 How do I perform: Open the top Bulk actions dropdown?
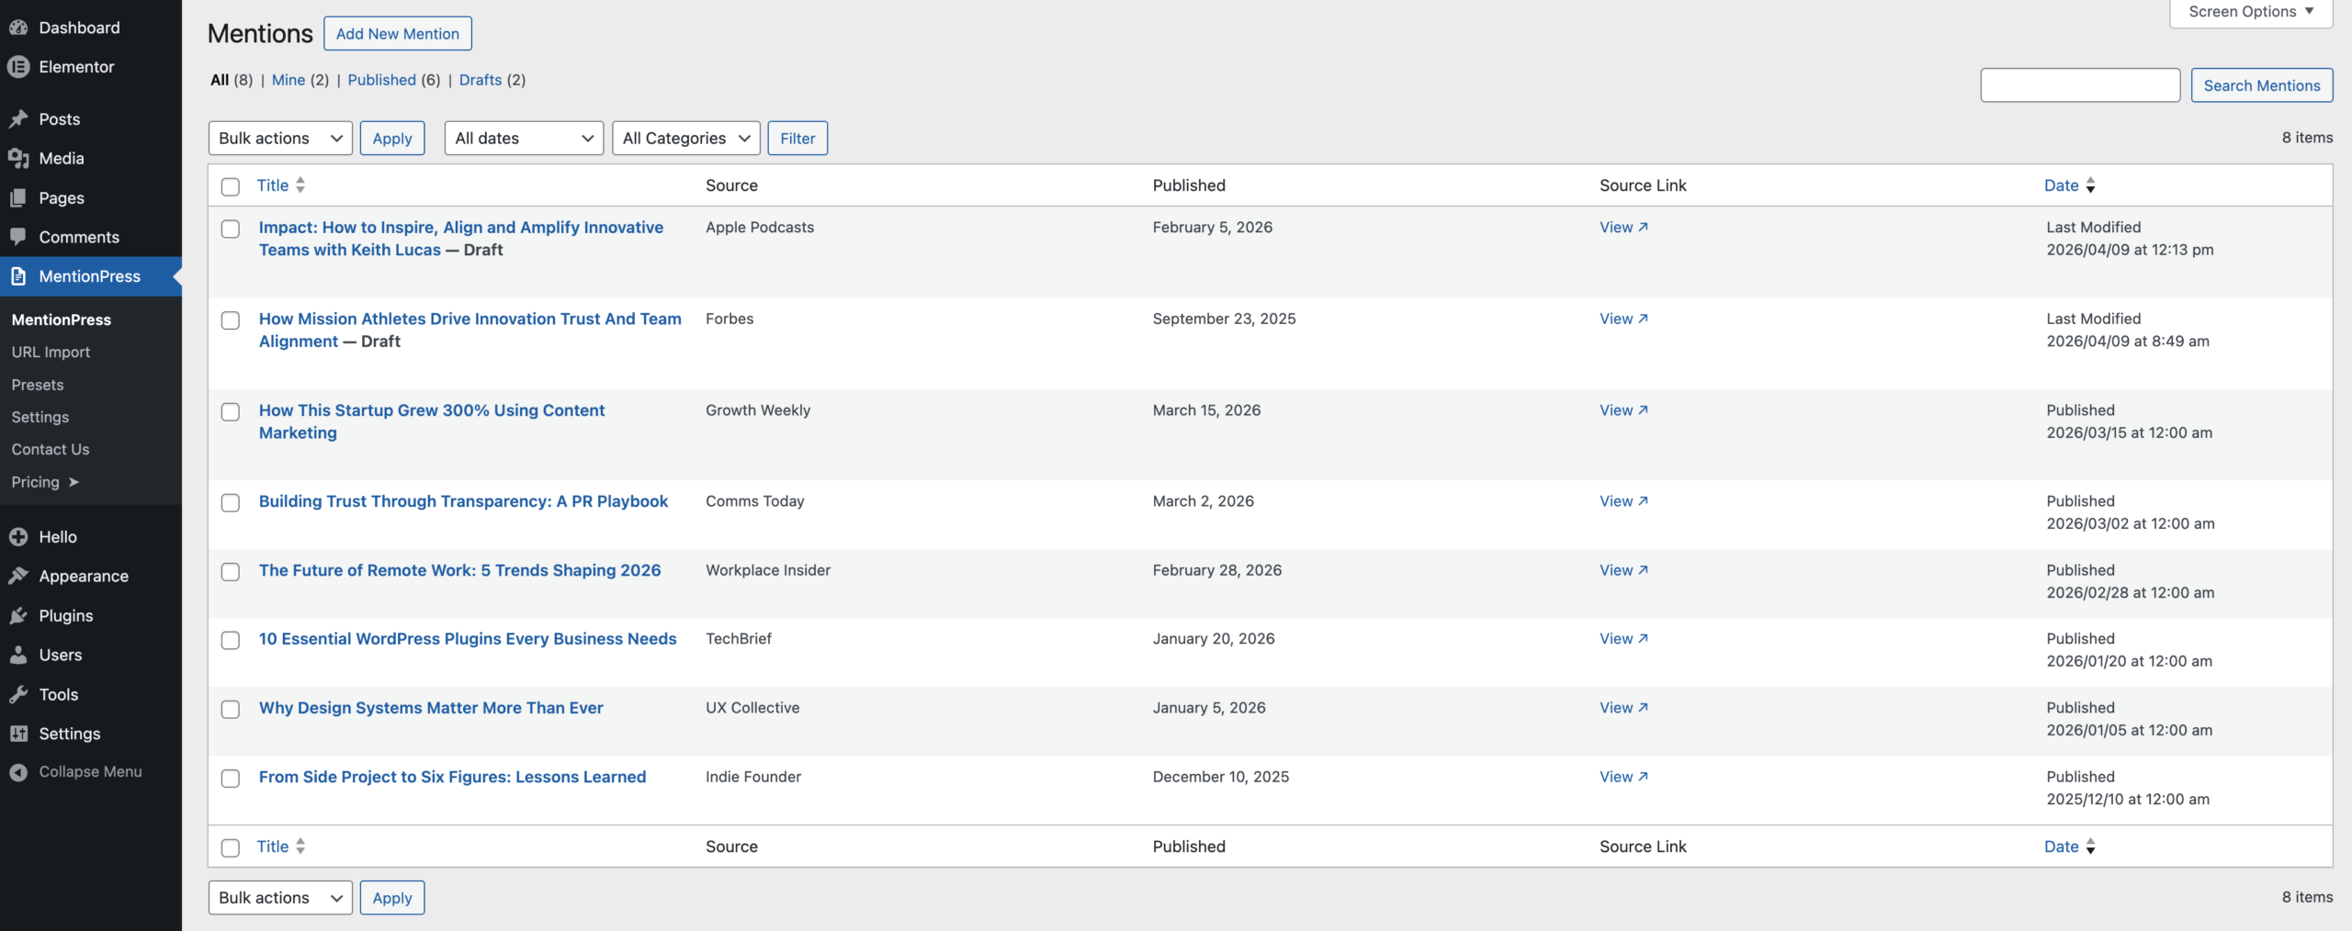280,139
